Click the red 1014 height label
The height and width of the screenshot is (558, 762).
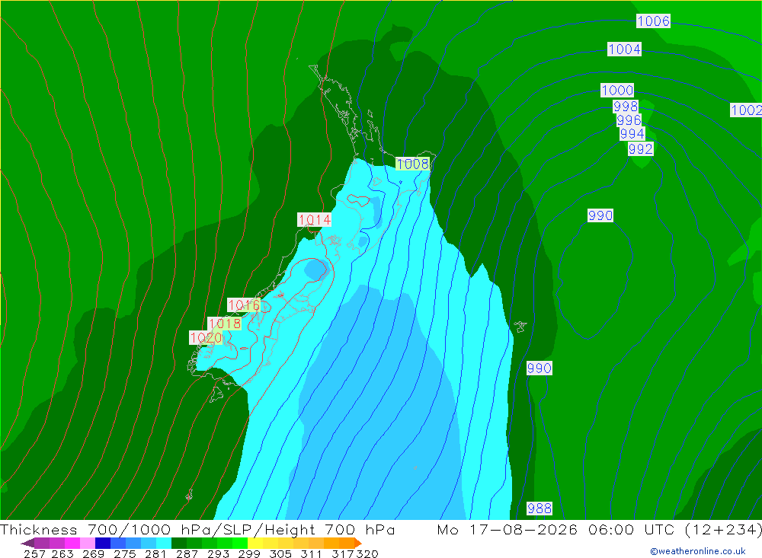[x=315, y=220]
